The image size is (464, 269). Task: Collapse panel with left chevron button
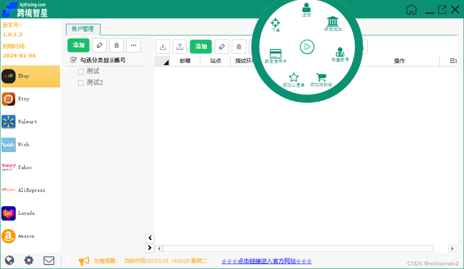tap(150, 238)
